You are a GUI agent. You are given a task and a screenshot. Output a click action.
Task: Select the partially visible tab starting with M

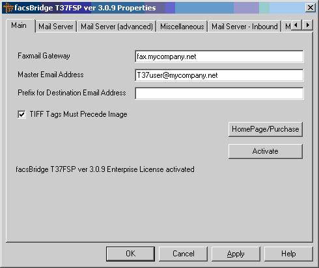point(287,27)
